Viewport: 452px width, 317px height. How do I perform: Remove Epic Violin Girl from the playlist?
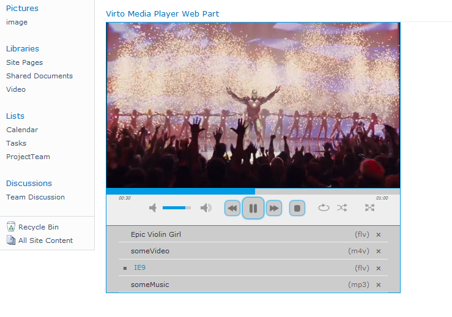pos(379,235)
